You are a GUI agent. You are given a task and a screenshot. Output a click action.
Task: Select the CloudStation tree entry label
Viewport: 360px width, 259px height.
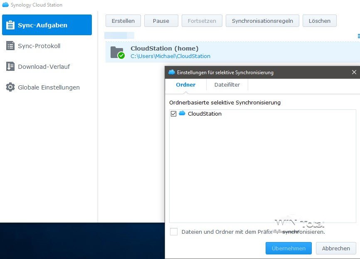point(205,114)
